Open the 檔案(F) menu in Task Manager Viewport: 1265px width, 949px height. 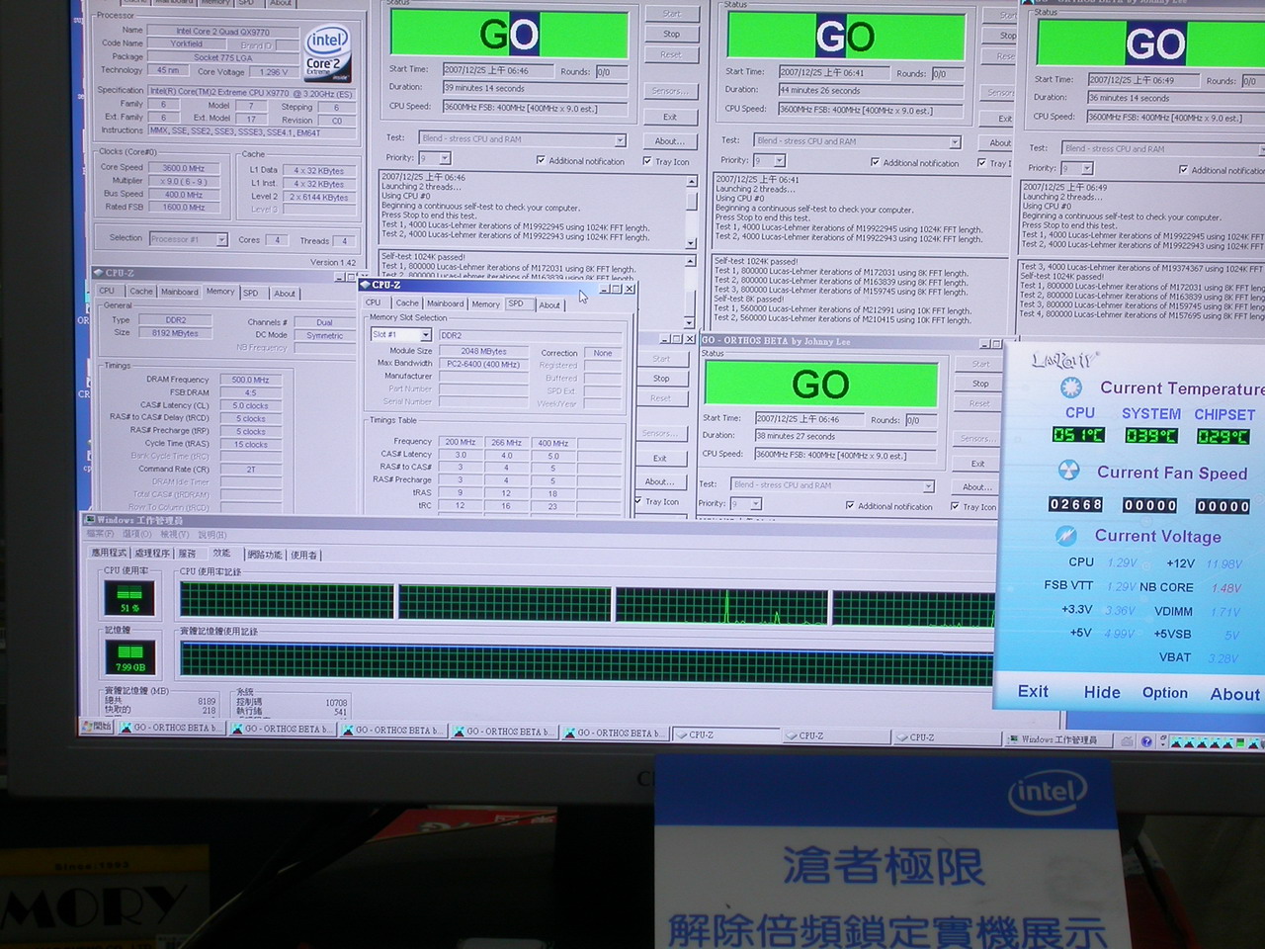click(101, 535)
